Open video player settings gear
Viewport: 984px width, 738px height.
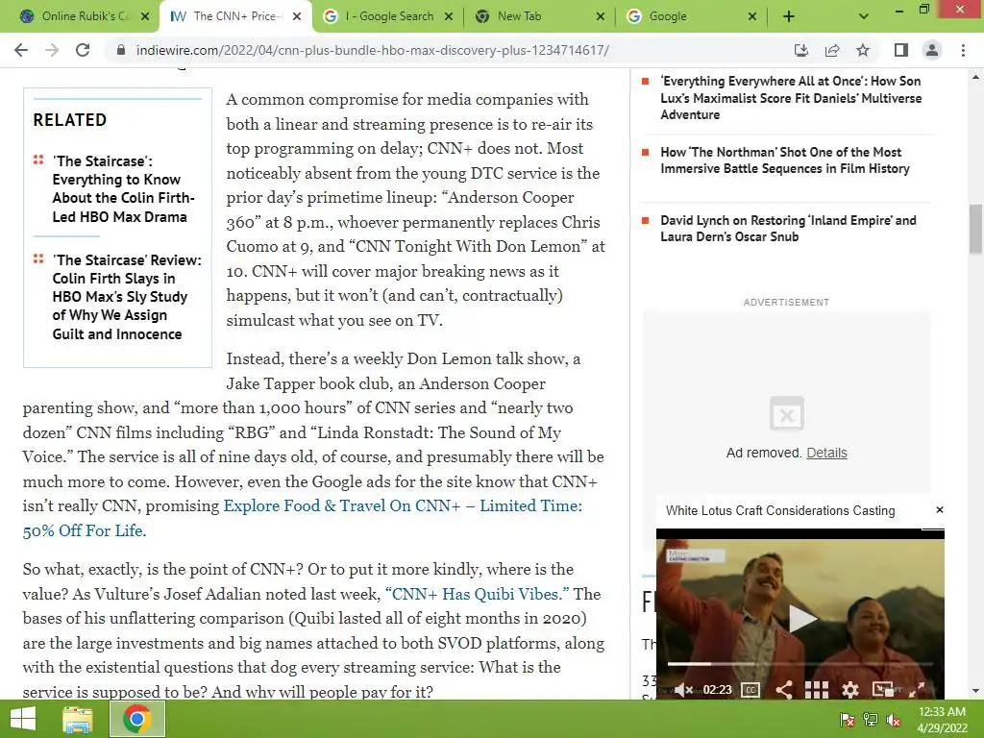(x=849, y=690)
